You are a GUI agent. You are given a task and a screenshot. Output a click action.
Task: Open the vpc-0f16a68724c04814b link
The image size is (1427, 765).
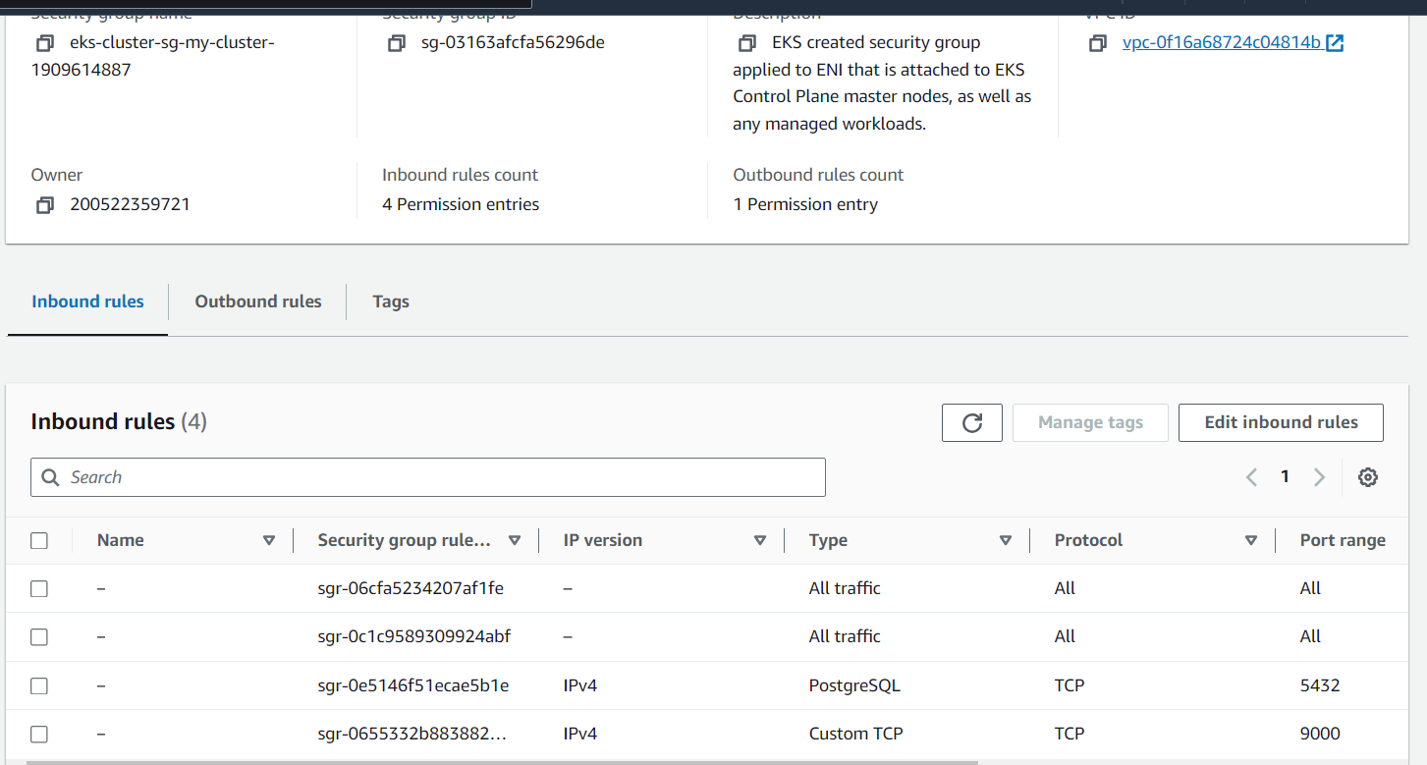(1222, 41)
